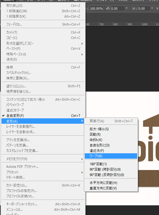Select コンテンツに応じて拡大・縮小 entry
The image size is (159, 215).
(x=43, y=100)
